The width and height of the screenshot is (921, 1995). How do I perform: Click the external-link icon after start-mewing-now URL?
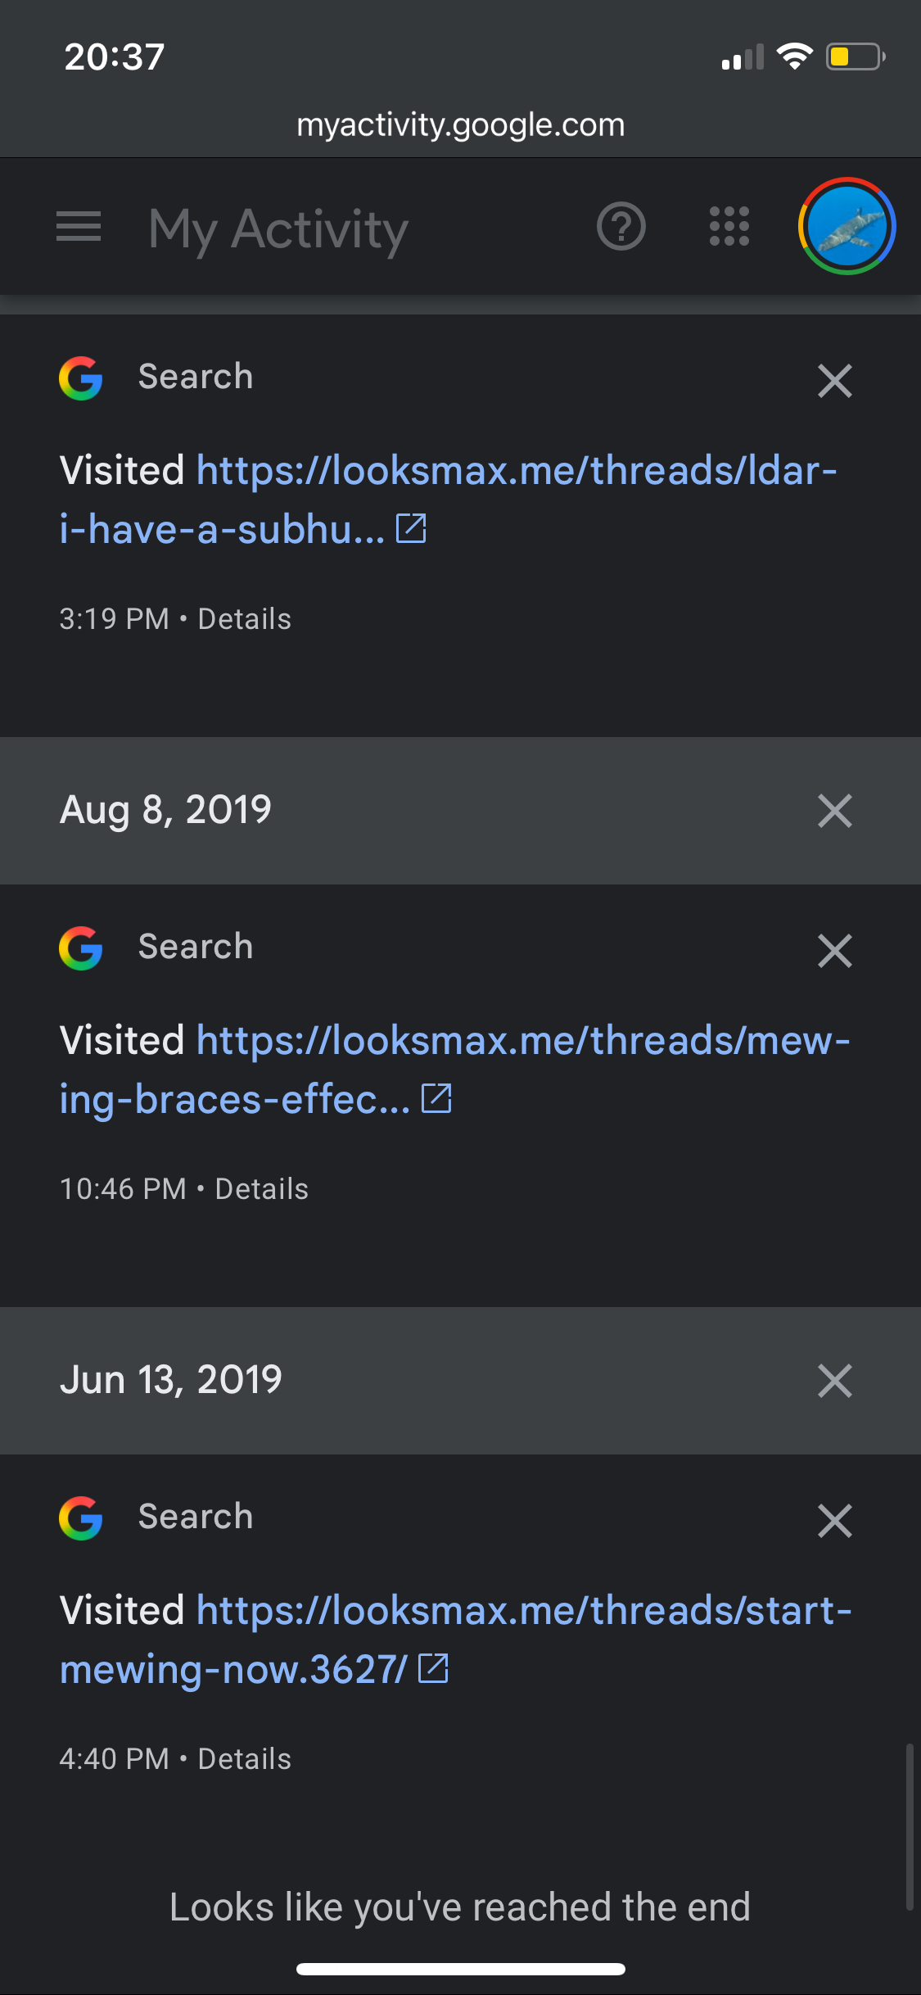click(x=433, y=1668)
